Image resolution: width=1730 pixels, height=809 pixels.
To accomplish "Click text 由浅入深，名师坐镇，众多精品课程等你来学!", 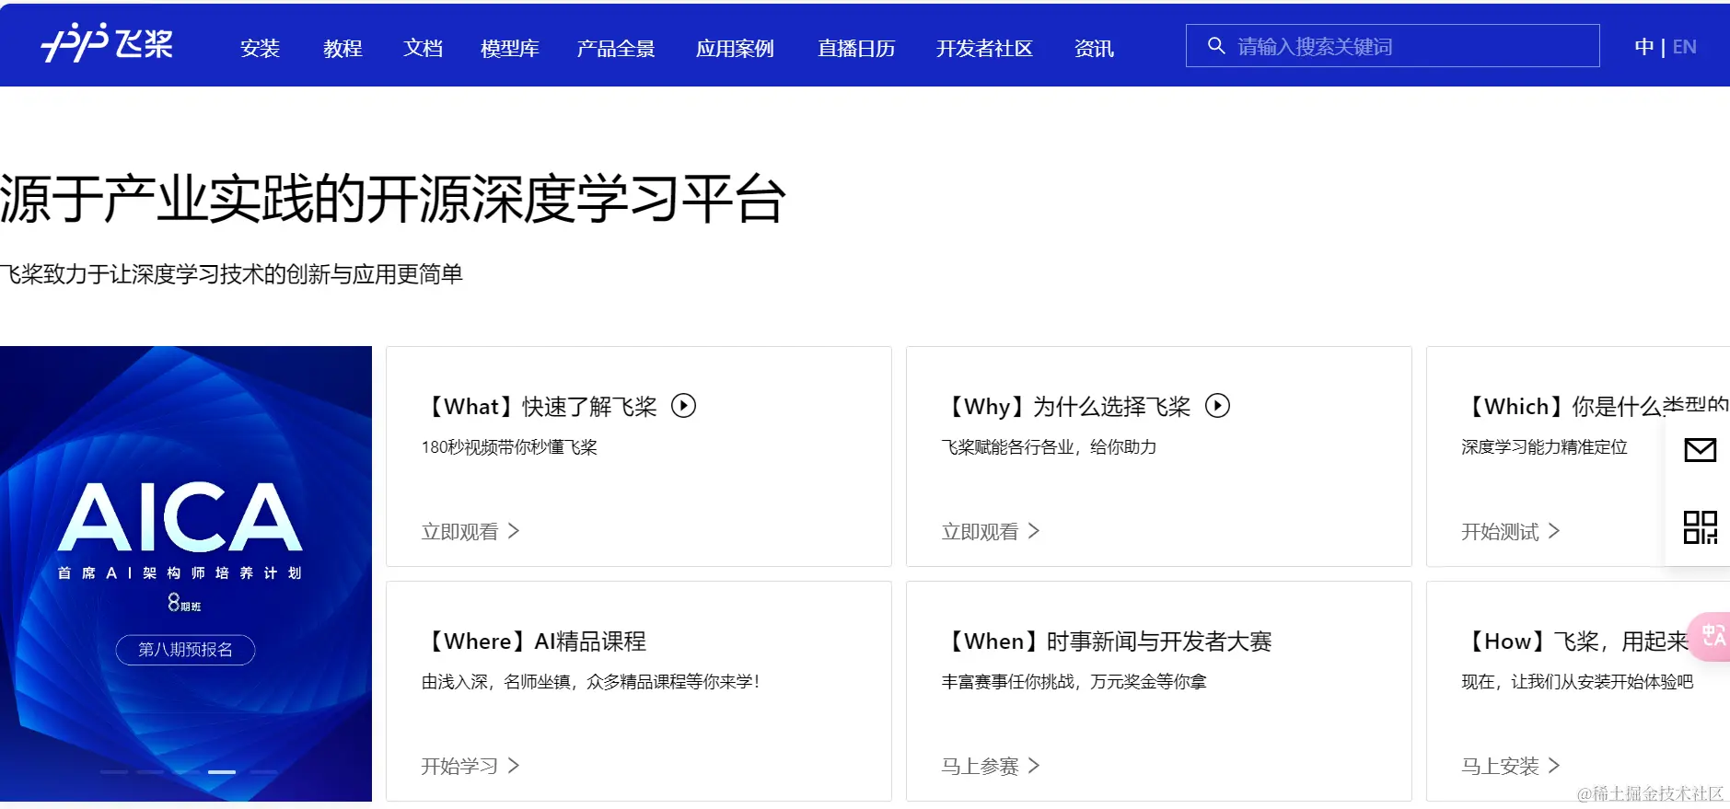I will click(x=590, y=682).
